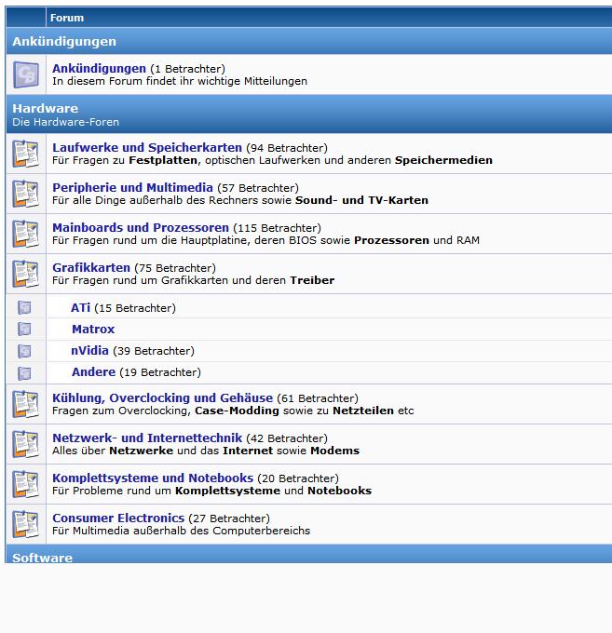
Task: Click the "(1 Betrachter)" viewer count
Action: tap(187, 69)
